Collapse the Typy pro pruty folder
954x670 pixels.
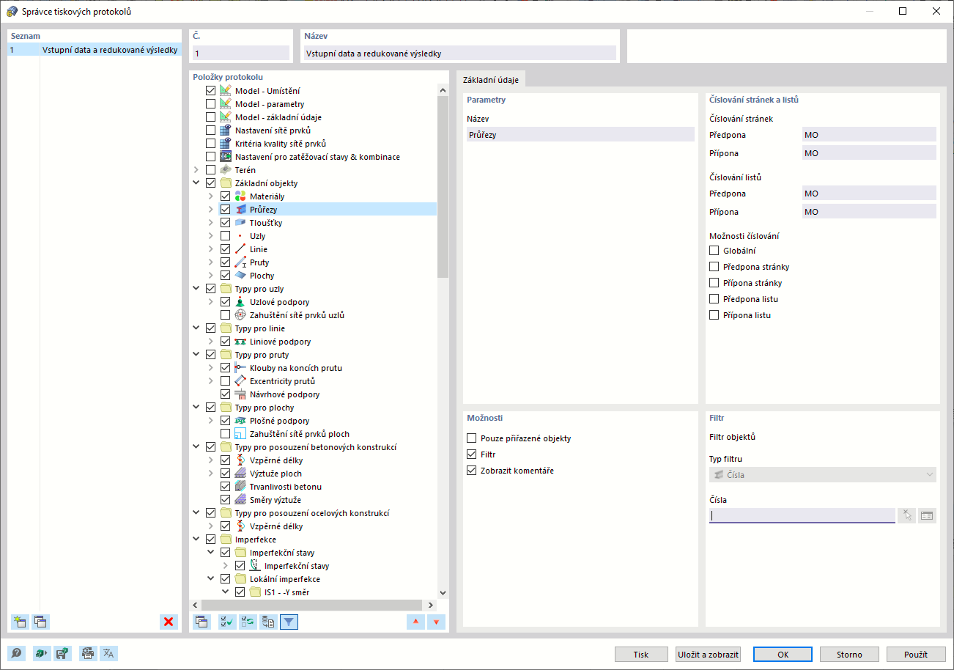(x=196, y=355)
